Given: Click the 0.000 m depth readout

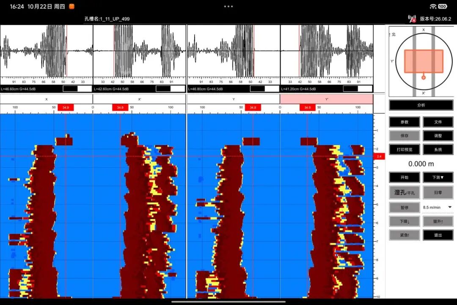Looking at the screenshot, I should [x=421, y=164].
